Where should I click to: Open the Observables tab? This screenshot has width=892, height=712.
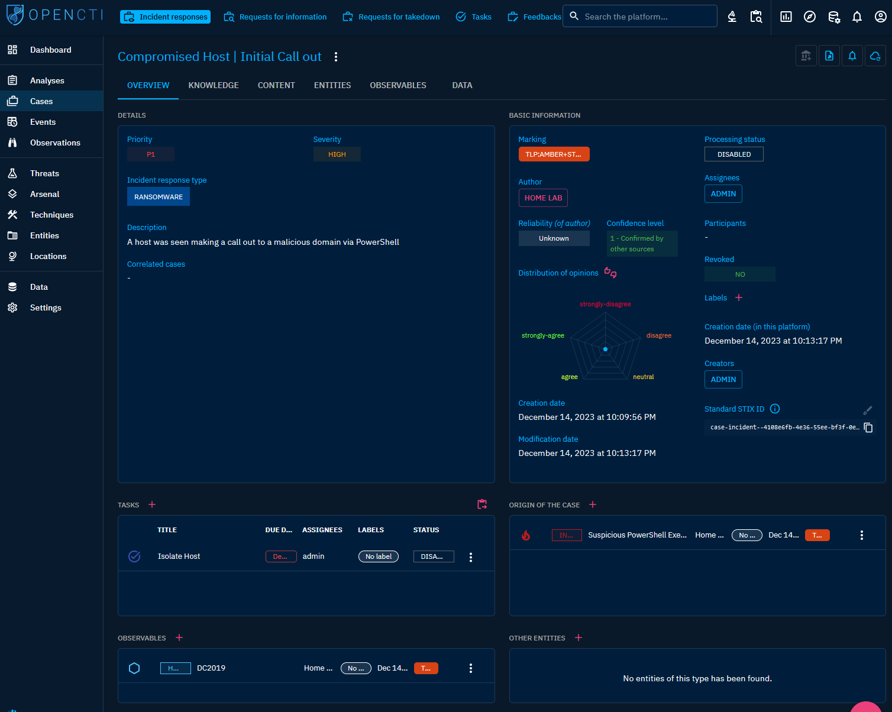coord(398,85)
